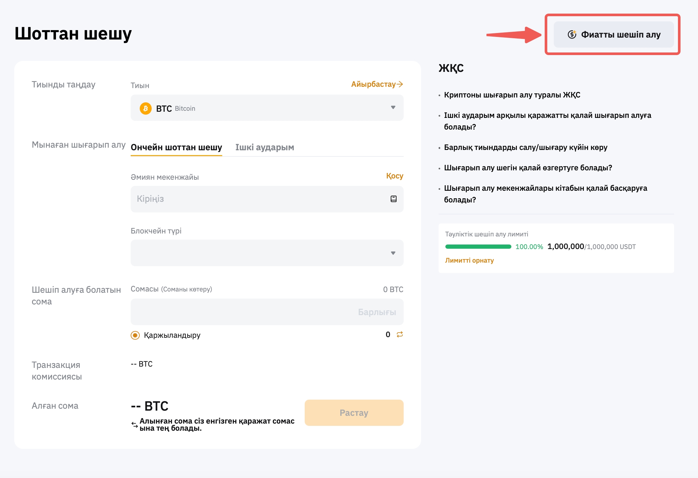Click Барлығы to withdraw all
This screenshot has width=698, height=478.
[377, 312]
